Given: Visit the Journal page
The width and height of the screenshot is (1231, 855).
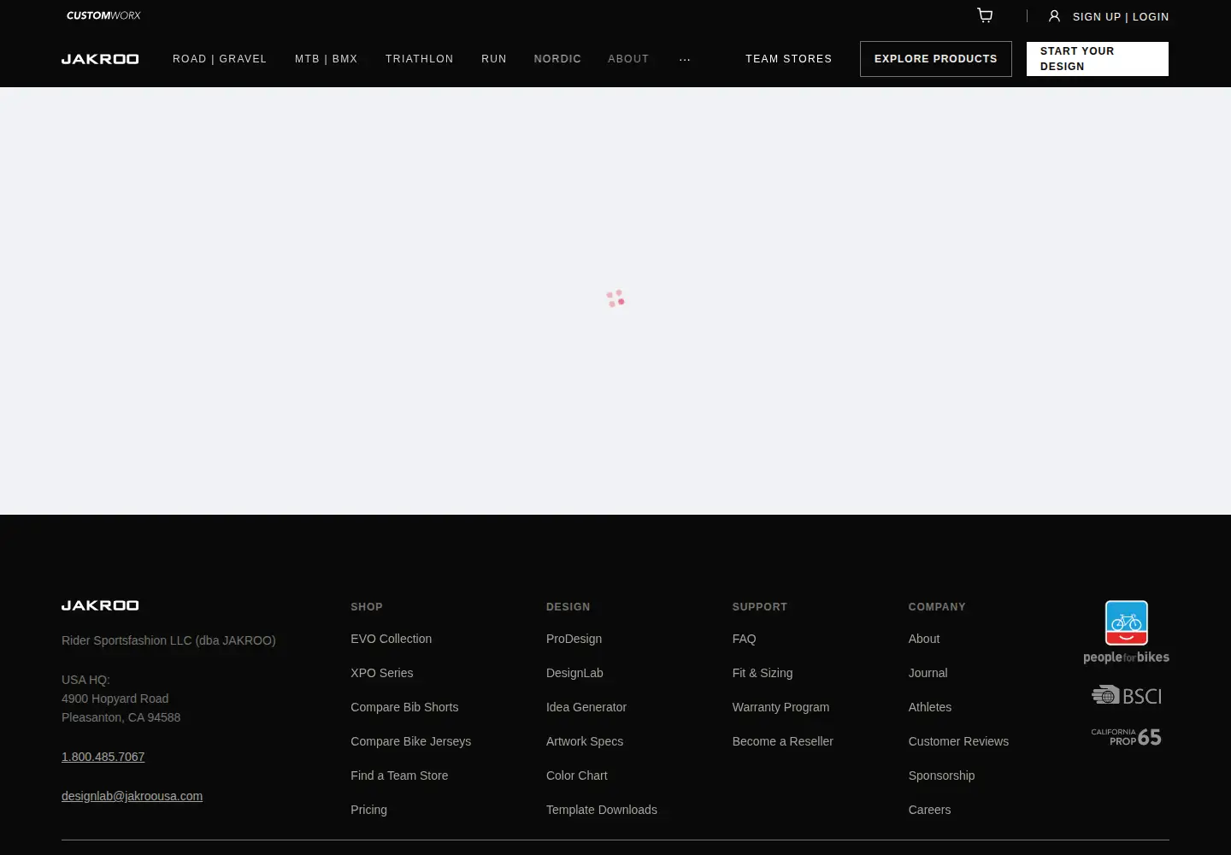Looking at the screenshot, I should pyautogui.click(x=928, y=673).
